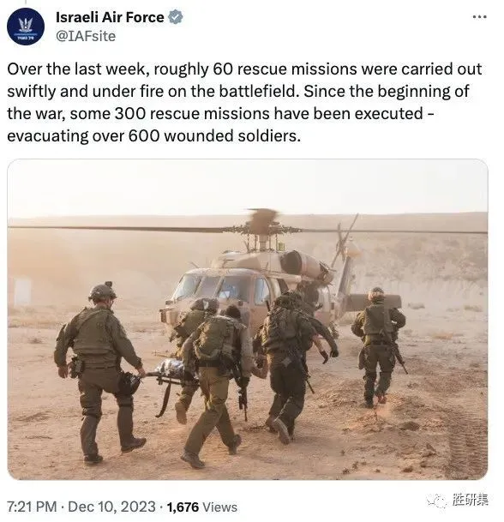Click the soldier running on the right
Image resolution: width=504 pixels, height=522 pixels.
(x=379, y=346)
